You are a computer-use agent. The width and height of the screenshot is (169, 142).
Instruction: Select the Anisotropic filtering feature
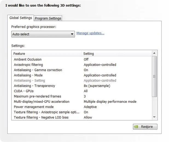tap(28, 65)
